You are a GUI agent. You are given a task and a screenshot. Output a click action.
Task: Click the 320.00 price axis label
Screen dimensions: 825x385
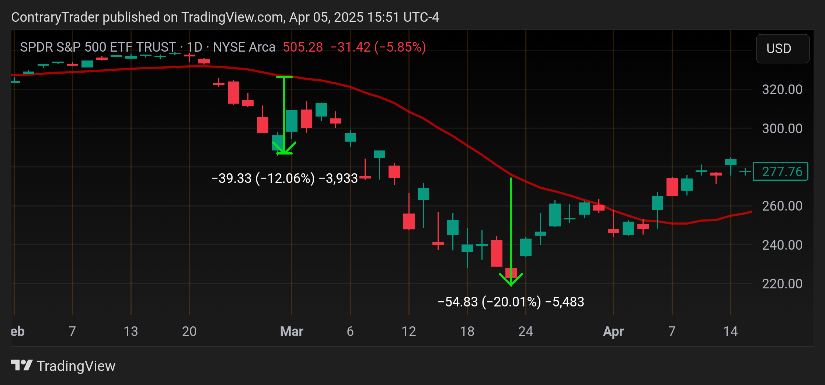pyautogui.click(x=782, y=90)
